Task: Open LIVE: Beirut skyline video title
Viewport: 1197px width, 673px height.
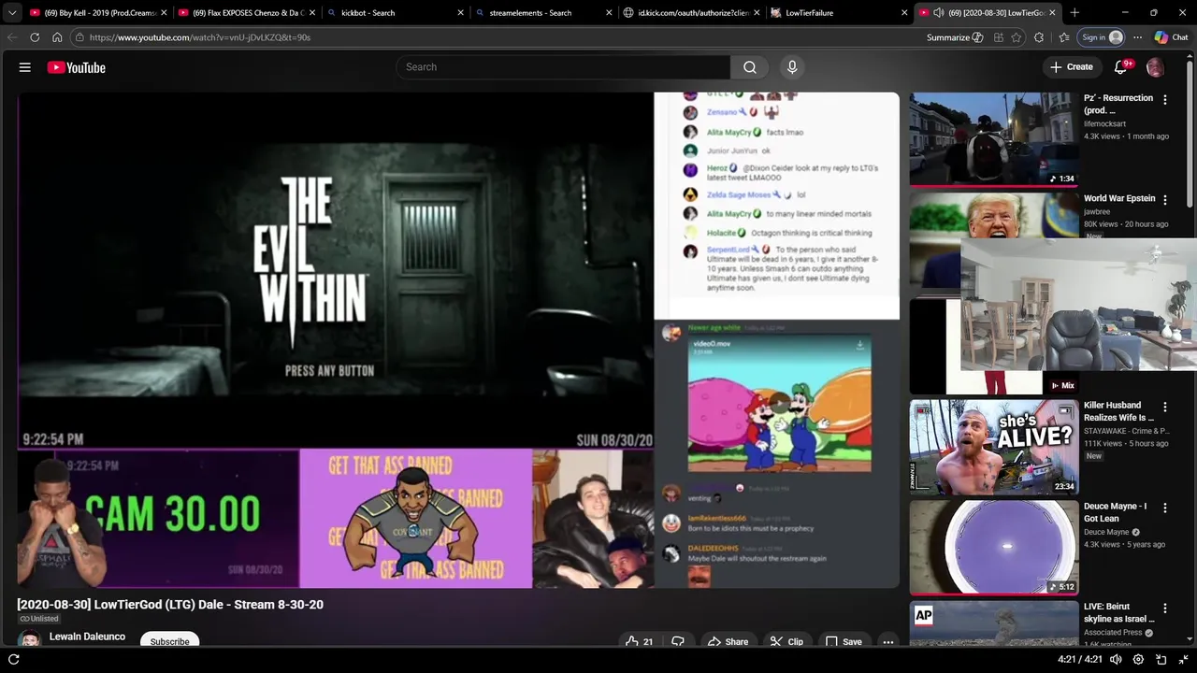Action: [1119, 612]
